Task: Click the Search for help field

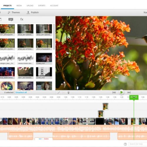Action: click(x=138, y=144)
